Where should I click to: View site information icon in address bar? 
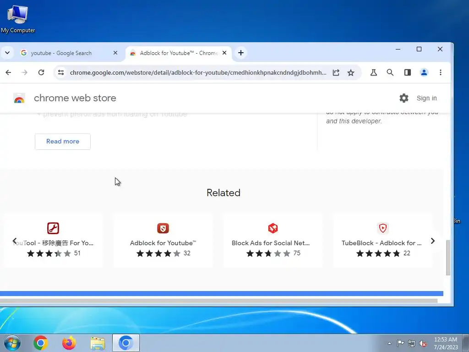coord(61,72)
